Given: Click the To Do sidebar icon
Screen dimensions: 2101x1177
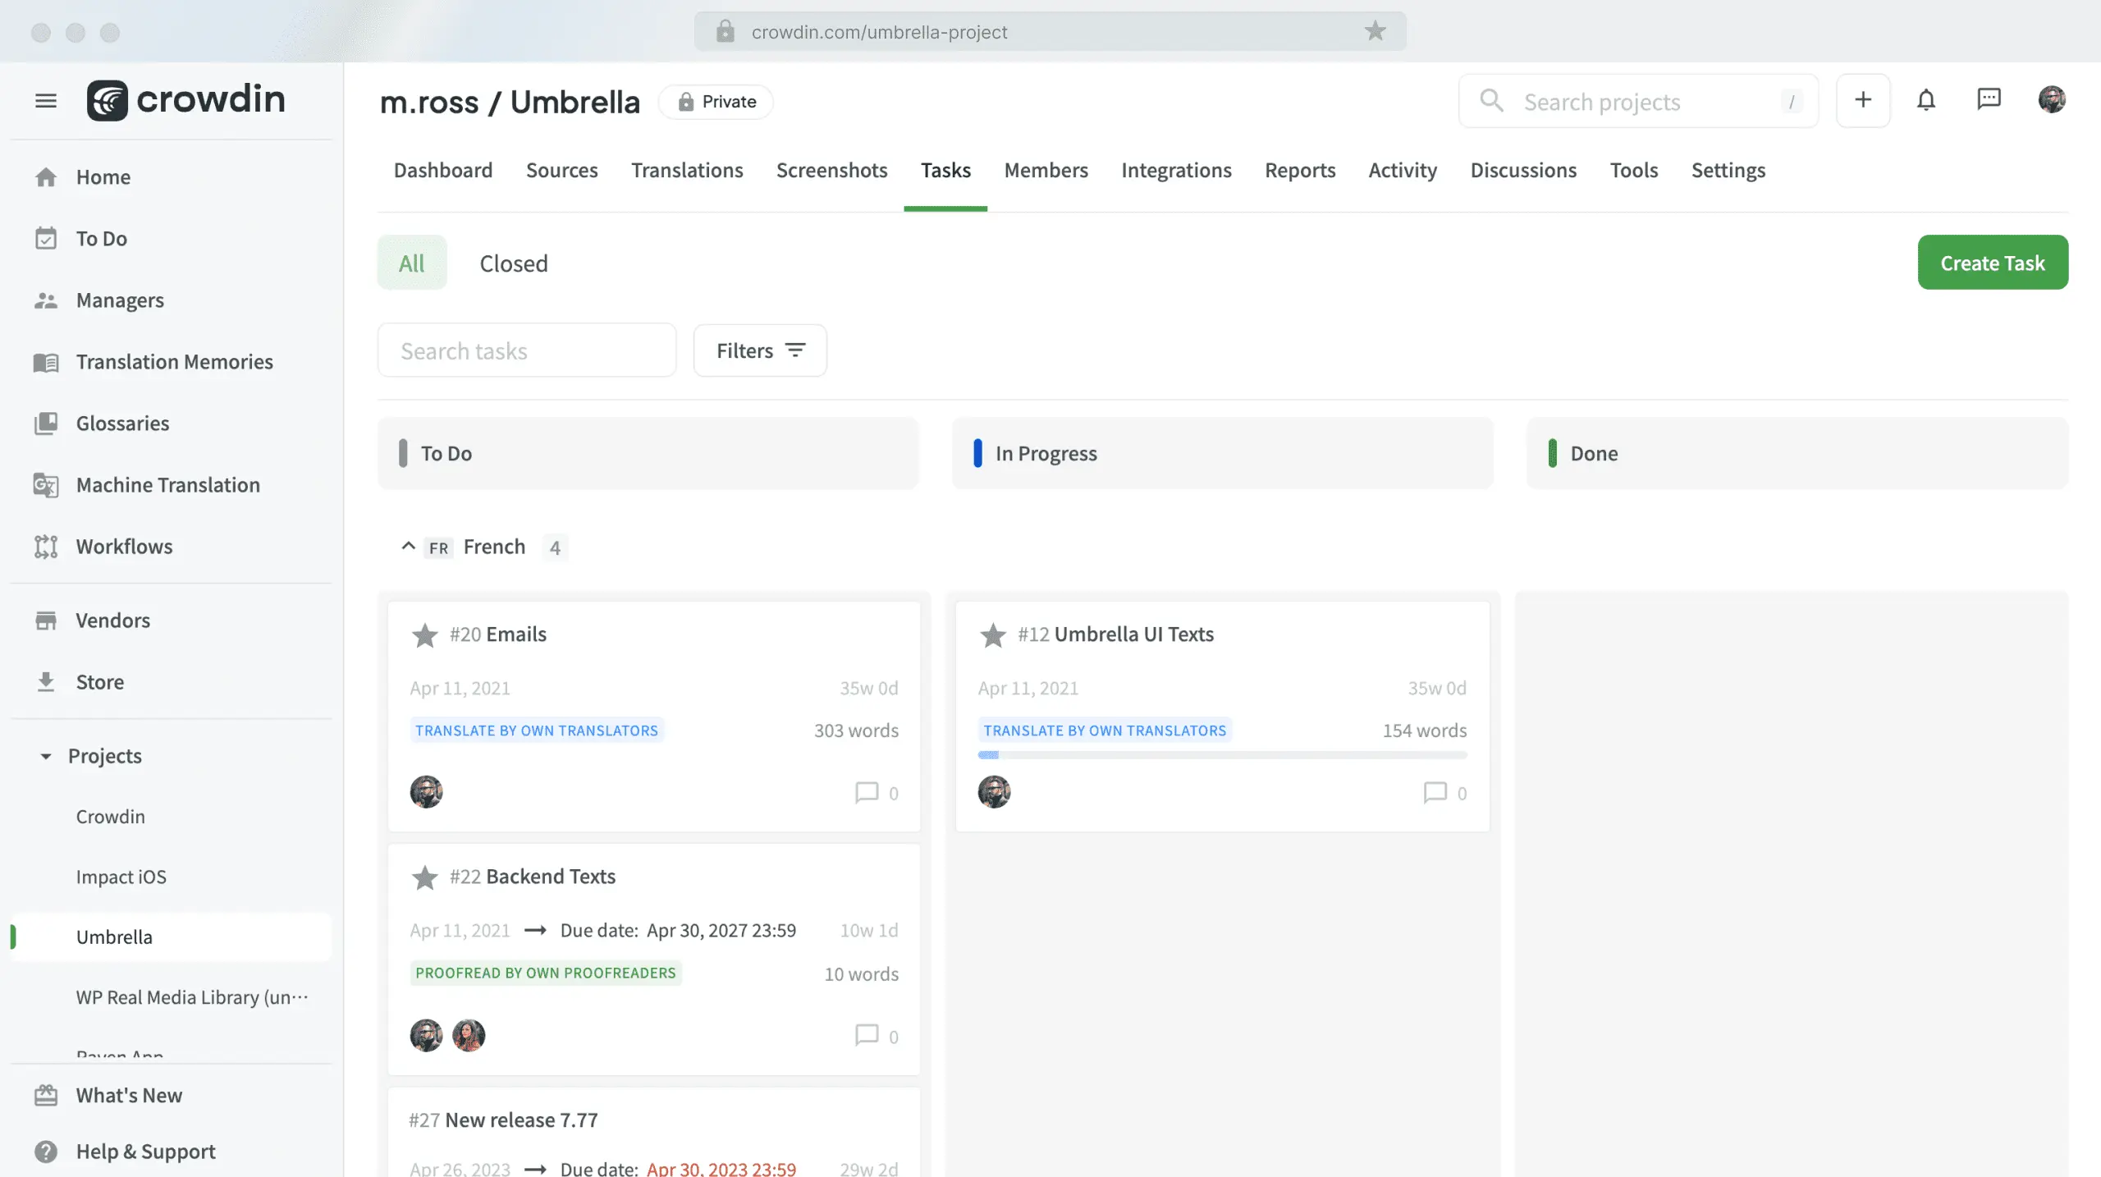Looking at the screenshot, I should pyautogui.click(x=46, y=238).
